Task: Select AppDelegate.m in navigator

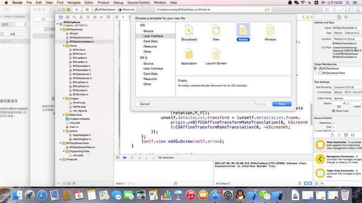Action: [82, 139]
